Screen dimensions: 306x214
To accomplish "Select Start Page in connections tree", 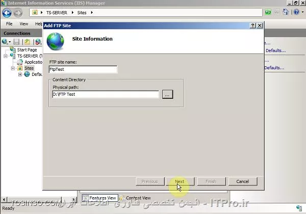I will point(27,50).
